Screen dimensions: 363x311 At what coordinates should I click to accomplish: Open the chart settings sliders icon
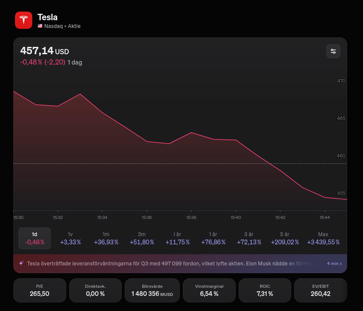tap(333, 51)
